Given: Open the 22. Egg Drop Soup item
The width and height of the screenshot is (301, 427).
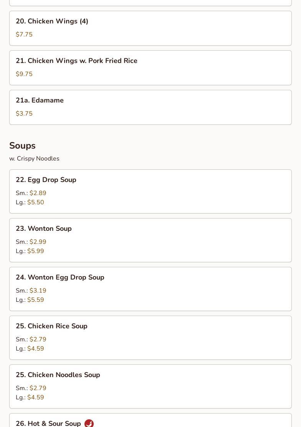Looking at the screenshot, I should pyautogui.click(x=46, y=180).
